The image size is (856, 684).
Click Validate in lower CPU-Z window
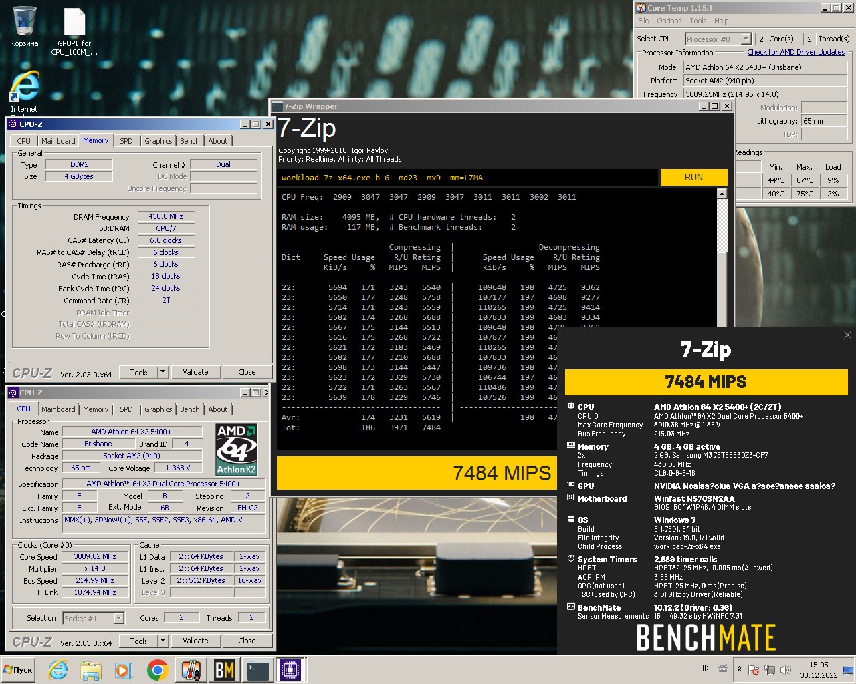(195, 641)
